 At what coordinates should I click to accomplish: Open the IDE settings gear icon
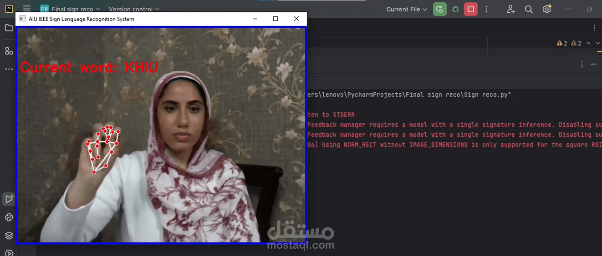(547, 9)
